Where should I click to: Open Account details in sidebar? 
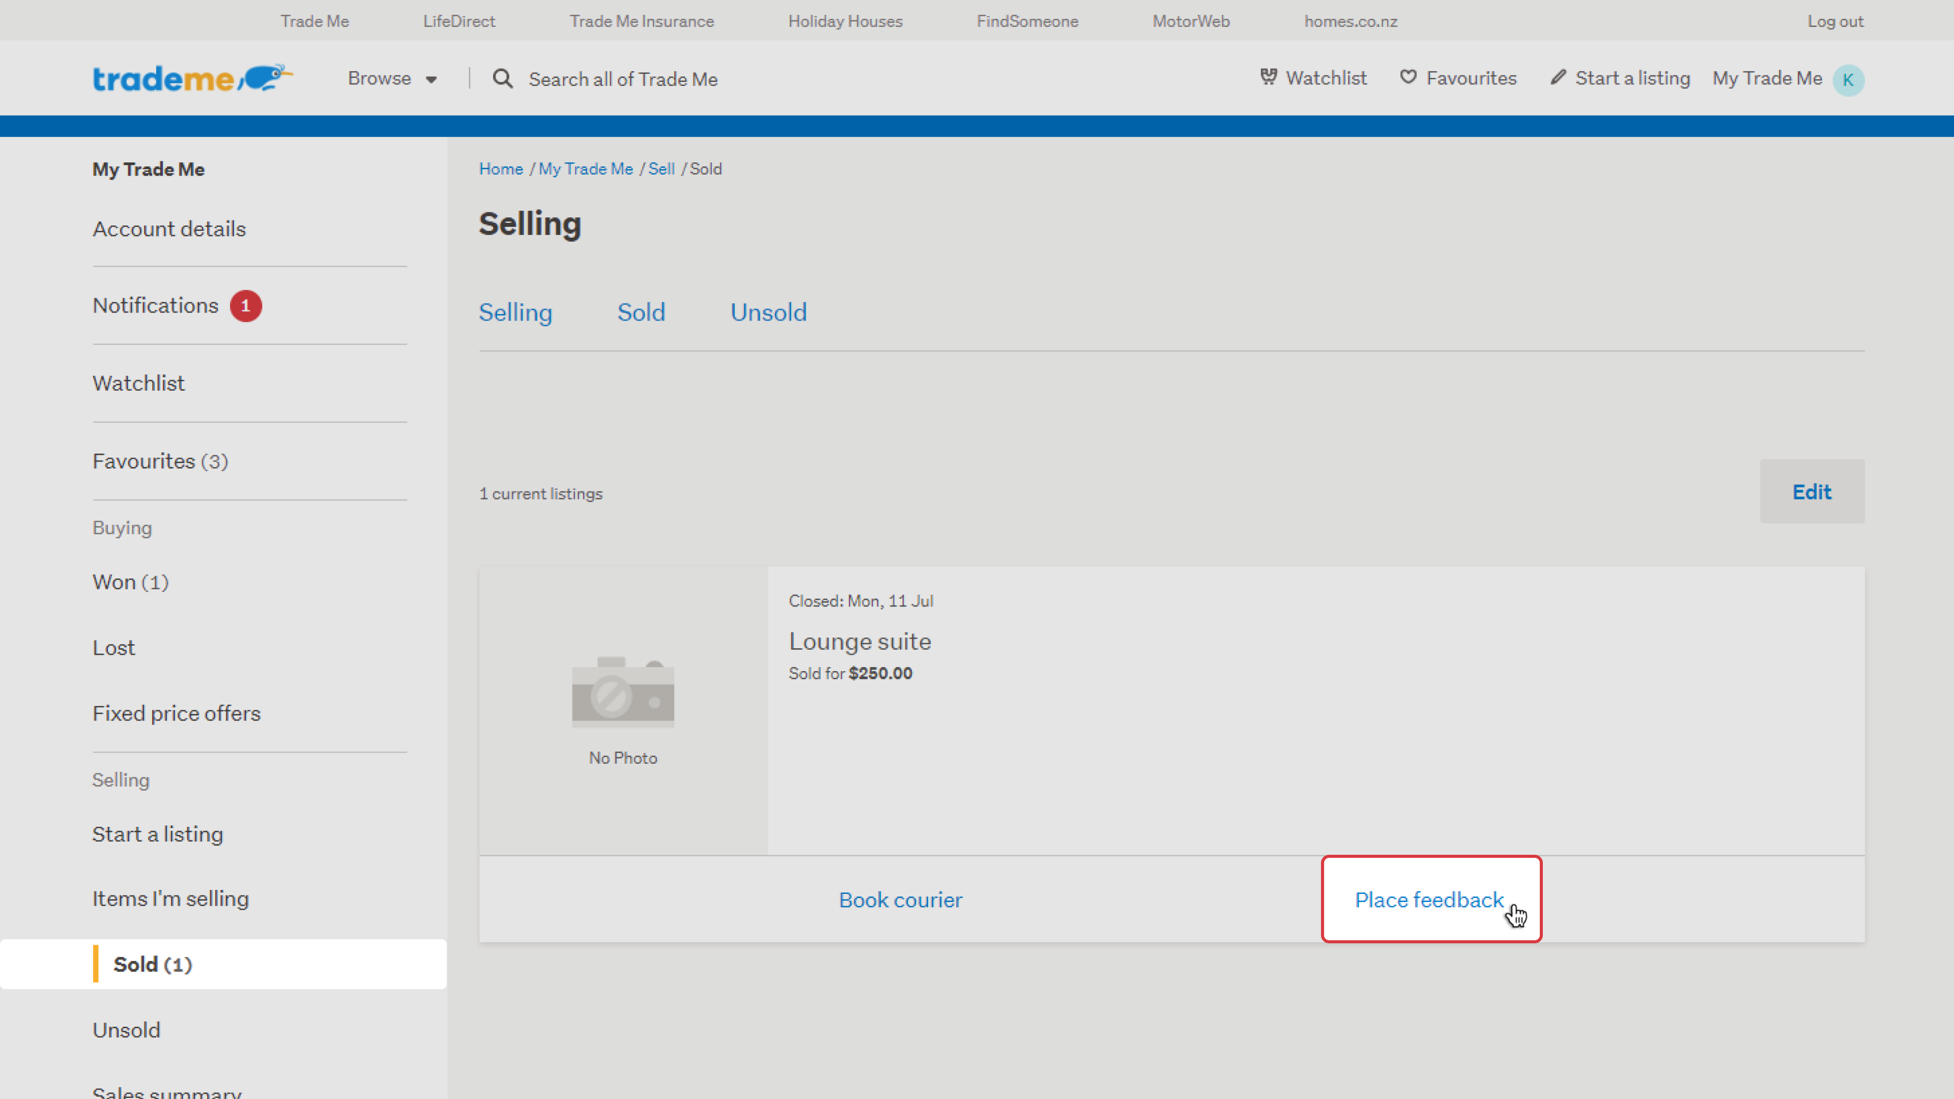[x=169, y=229]
